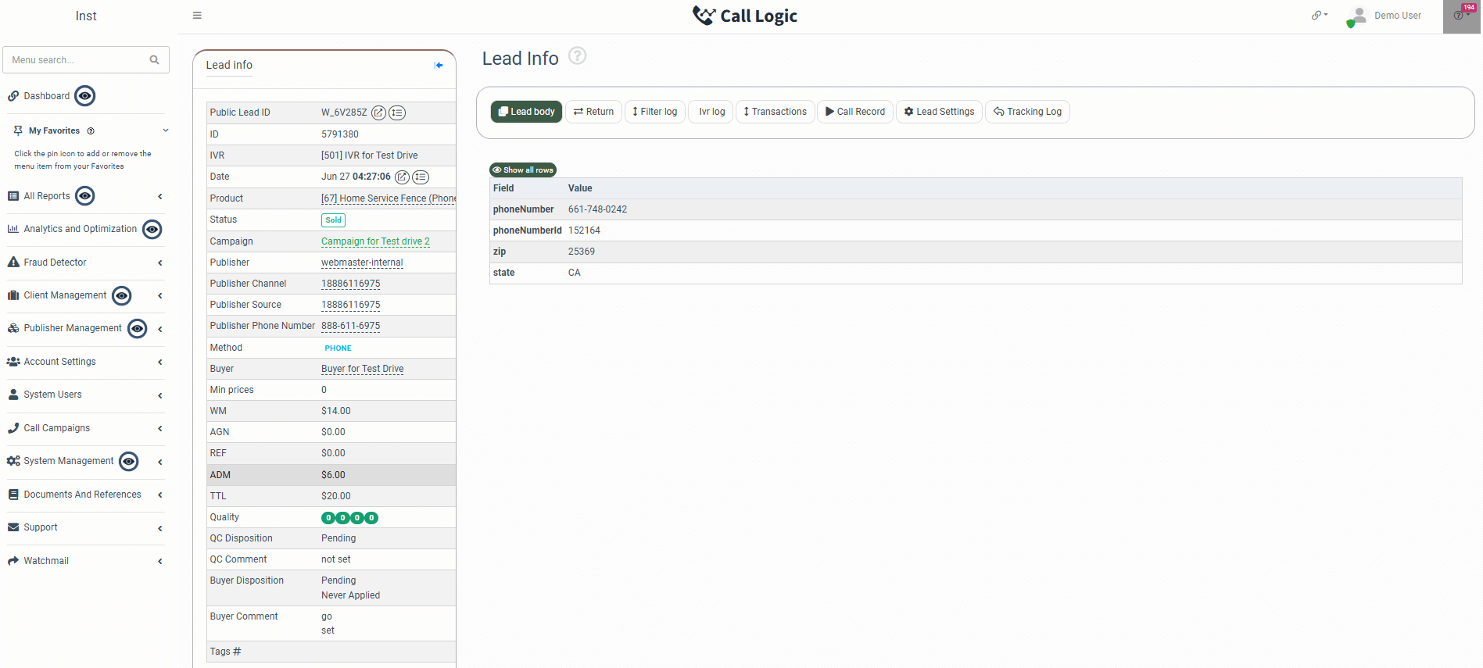1483x668 pixels.
Task: Open the Transactions tab
Action: pos(775,112)
